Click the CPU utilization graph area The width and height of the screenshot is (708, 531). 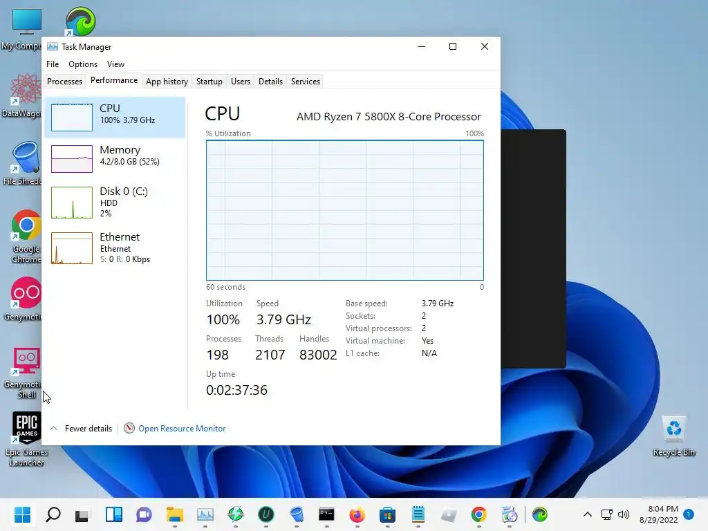[x=345, y=210]
